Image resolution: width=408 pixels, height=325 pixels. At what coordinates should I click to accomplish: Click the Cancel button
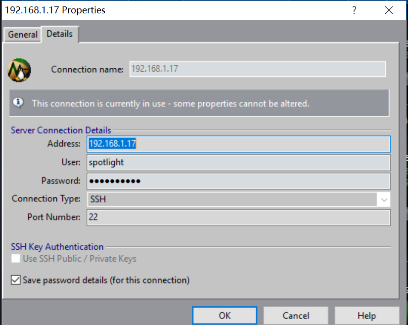296,316
